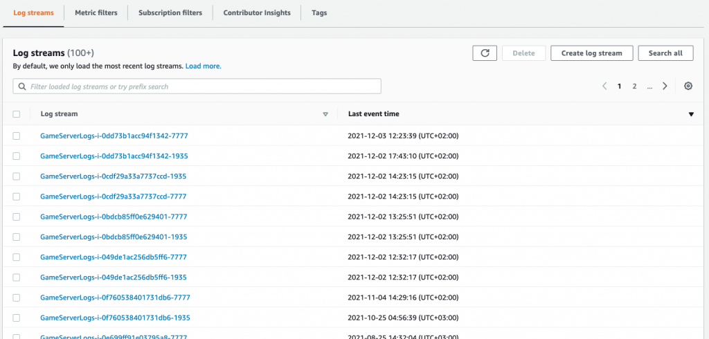The image size is (709, 339).
Task: Click the Search all button
Action: (x=665, y=53)
